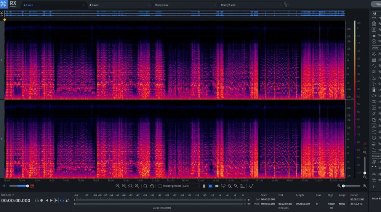Click the Sel Start time field

click(268, 199)
